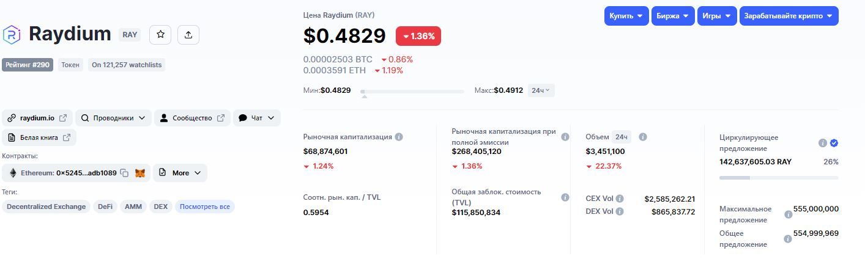Open the Зарабатывайте крипто menu
The height and width of the screenshot is (267, 865).
[x=789, y=16]
